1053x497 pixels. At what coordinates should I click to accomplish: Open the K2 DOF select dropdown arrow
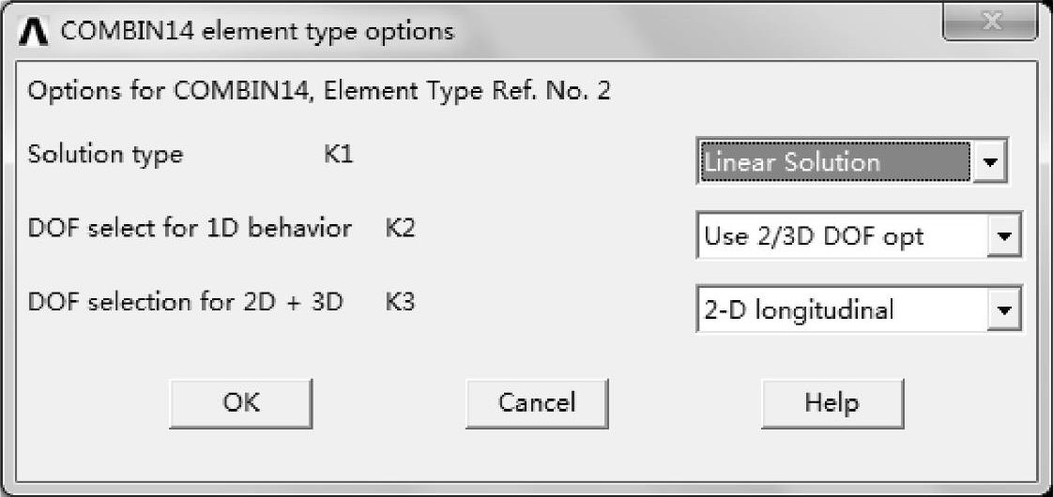point(1006,236)
